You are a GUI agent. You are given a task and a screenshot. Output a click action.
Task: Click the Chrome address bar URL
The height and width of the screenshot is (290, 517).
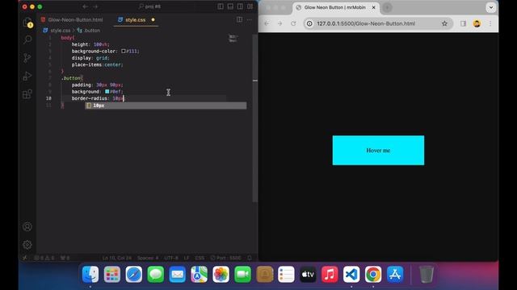pos(366,23)
